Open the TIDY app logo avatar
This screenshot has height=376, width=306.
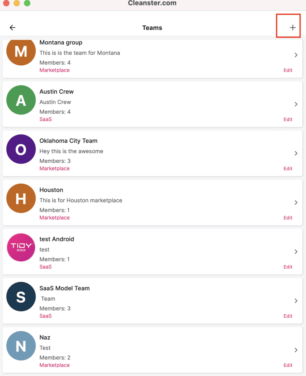pos(21,247)
